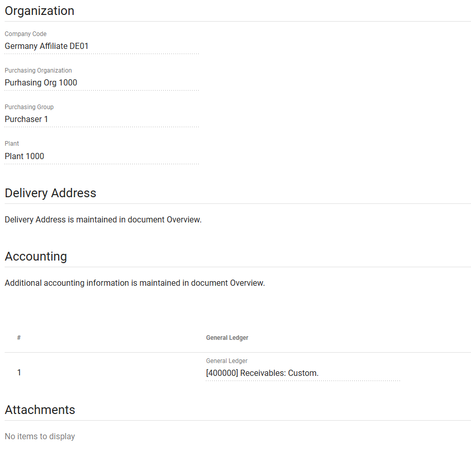This screenshot has width=471, height=449.
Task: Select the Plant 1000 field
Action: tap(101, 157)
